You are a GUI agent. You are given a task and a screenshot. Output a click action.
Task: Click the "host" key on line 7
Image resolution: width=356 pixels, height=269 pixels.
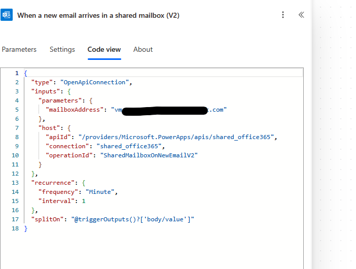[49, 128]
